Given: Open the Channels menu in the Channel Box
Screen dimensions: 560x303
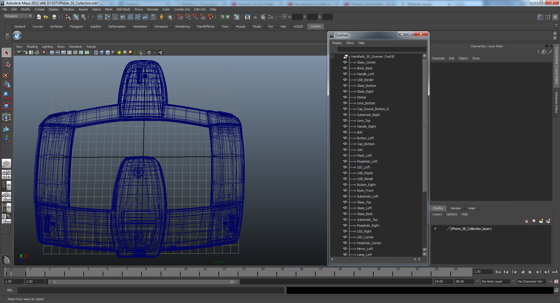Looking at the screenshot, I should (x=438, y=58).
